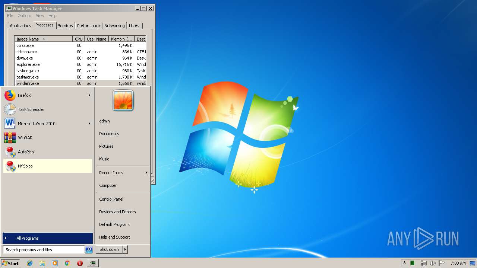Focus the Search programs and files box
Screen dimensions: 477x268
[x=44, y=250]
